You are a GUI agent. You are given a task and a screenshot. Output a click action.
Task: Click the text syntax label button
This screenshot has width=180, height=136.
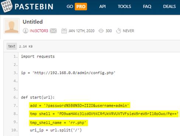(12, 46)
